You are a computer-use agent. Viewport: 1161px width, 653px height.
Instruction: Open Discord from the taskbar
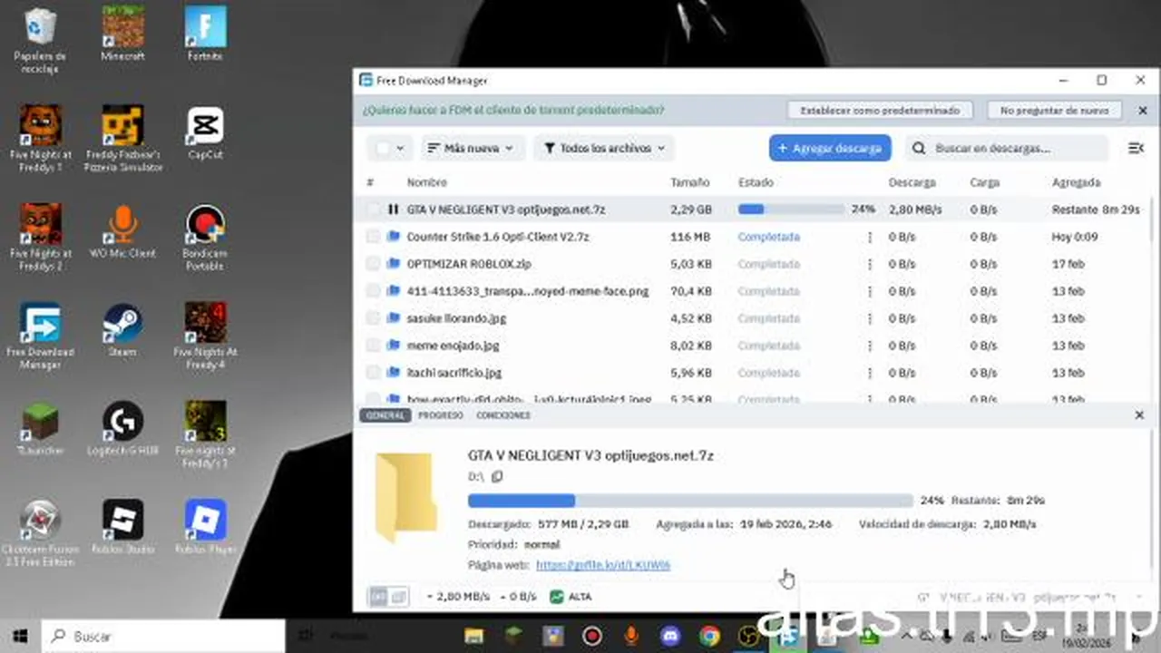(x=670, y=636)
